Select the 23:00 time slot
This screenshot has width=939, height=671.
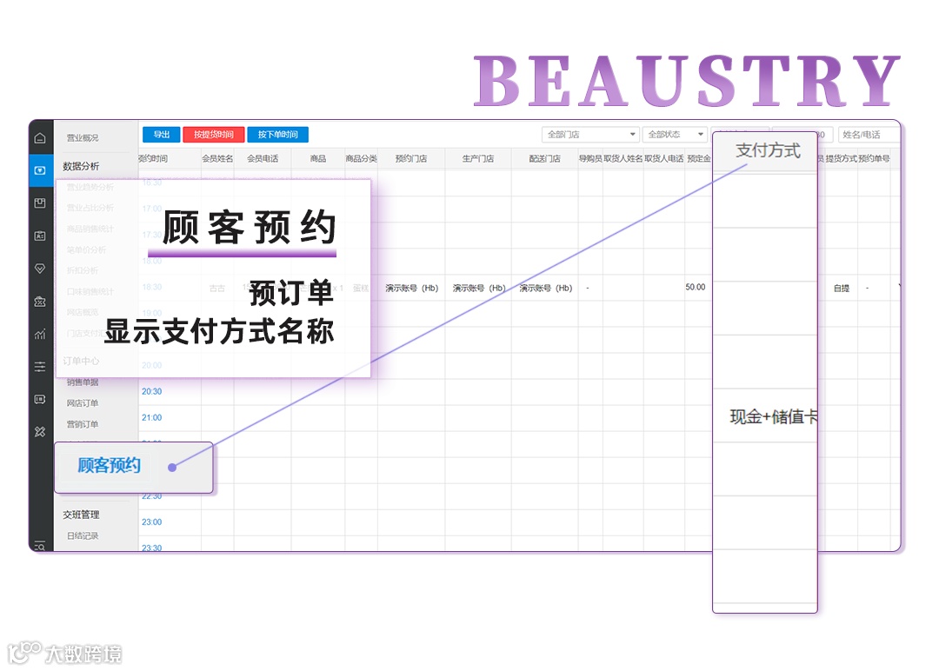tap(151, 522)
